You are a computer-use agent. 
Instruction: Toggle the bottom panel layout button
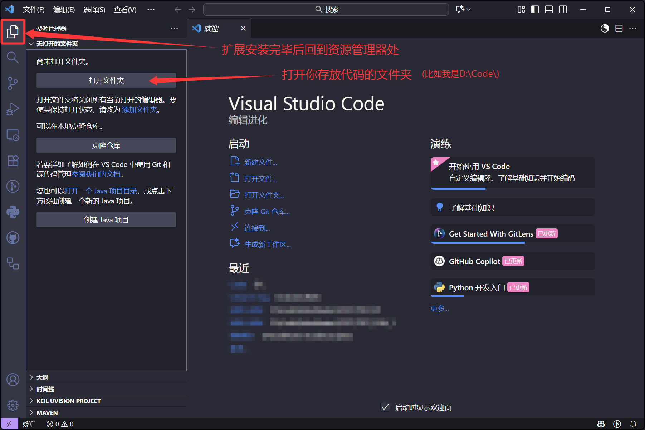pos(549,9)
